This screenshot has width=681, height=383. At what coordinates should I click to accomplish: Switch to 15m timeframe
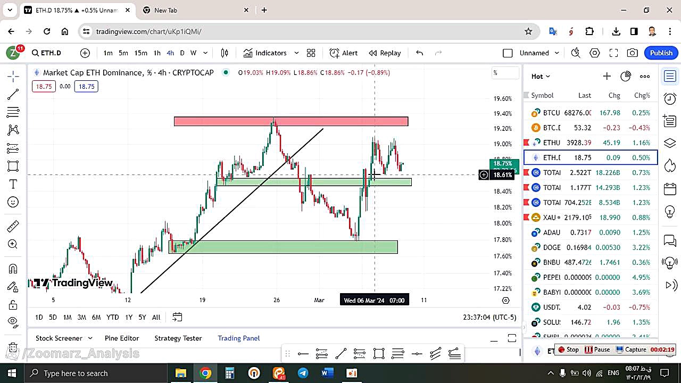pyautogui.click(x=140, y=53)
